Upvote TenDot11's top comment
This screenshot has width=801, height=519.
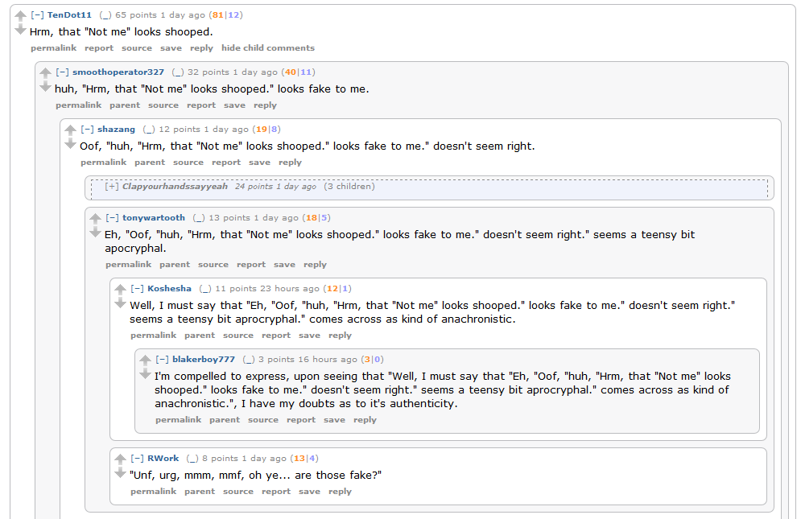(21, 16)
